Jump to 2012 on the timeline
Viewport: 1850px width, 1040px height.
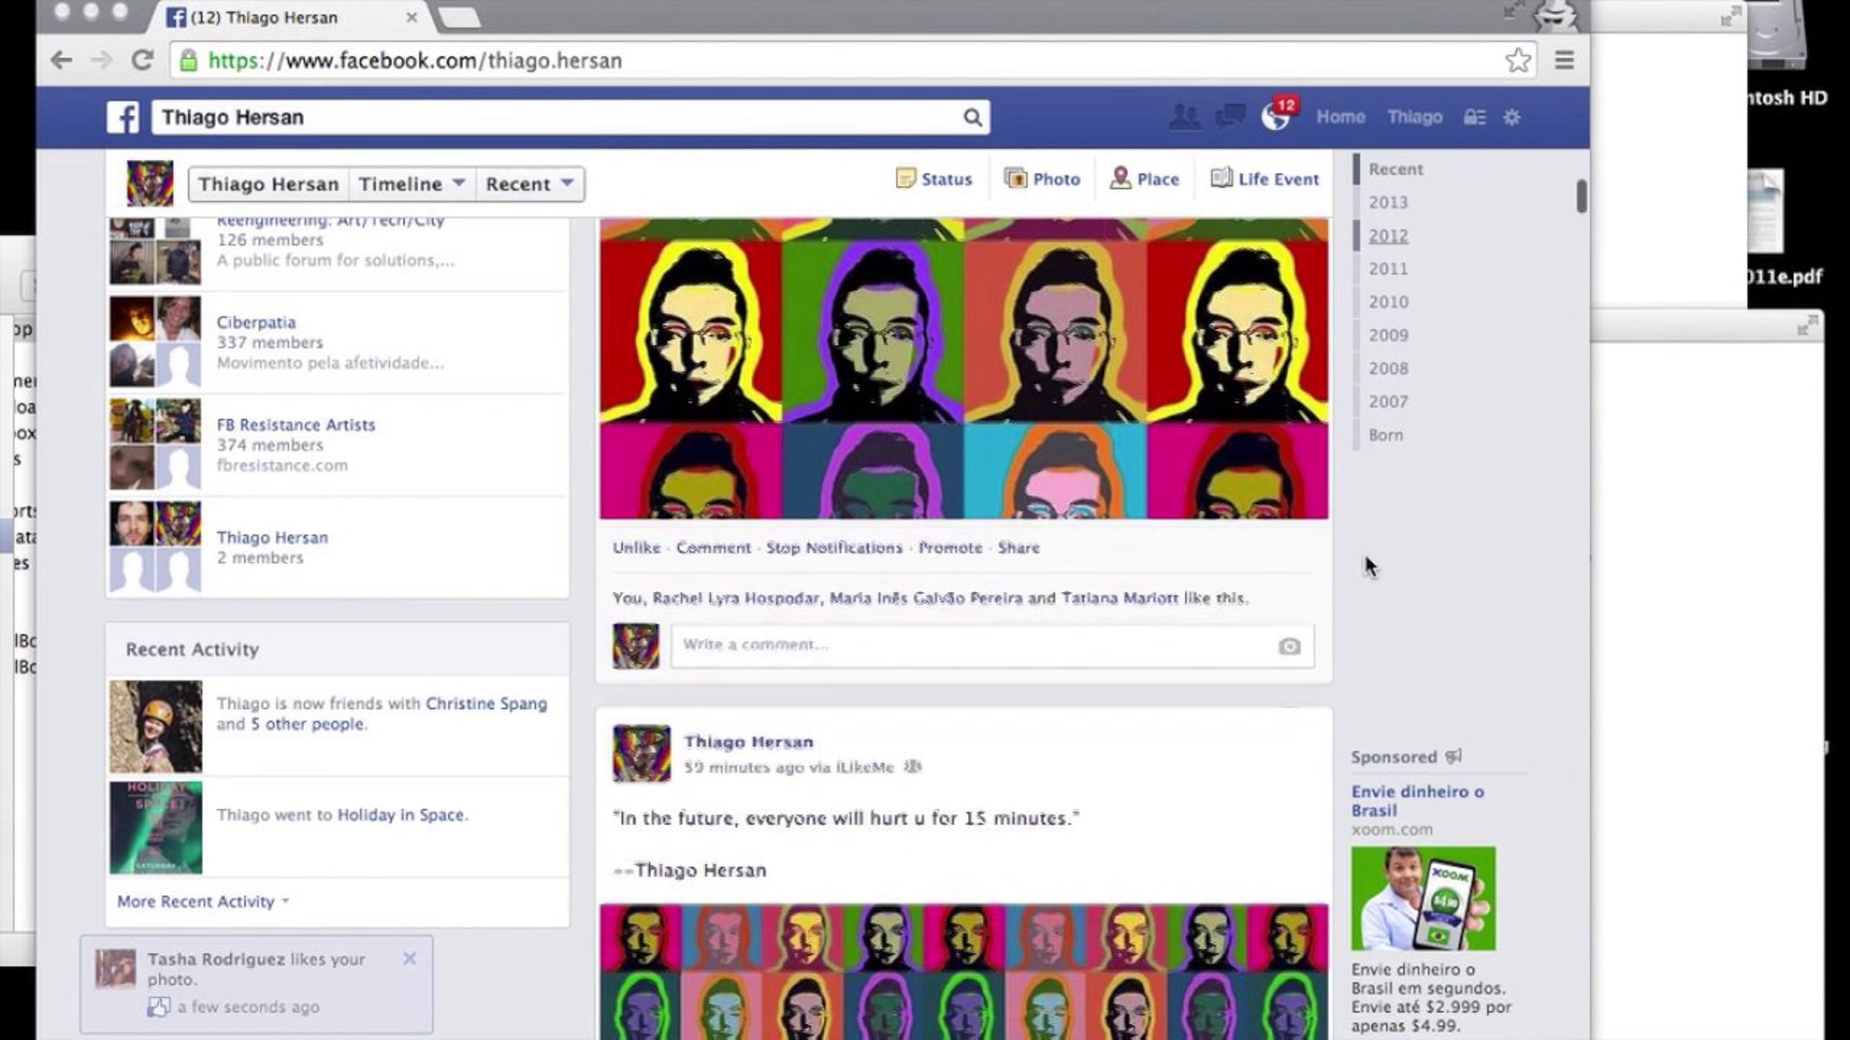1388,236
